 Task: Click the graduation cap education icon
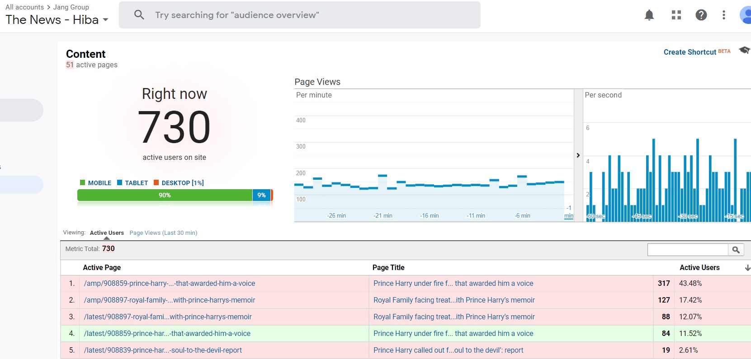click(744, 50)
